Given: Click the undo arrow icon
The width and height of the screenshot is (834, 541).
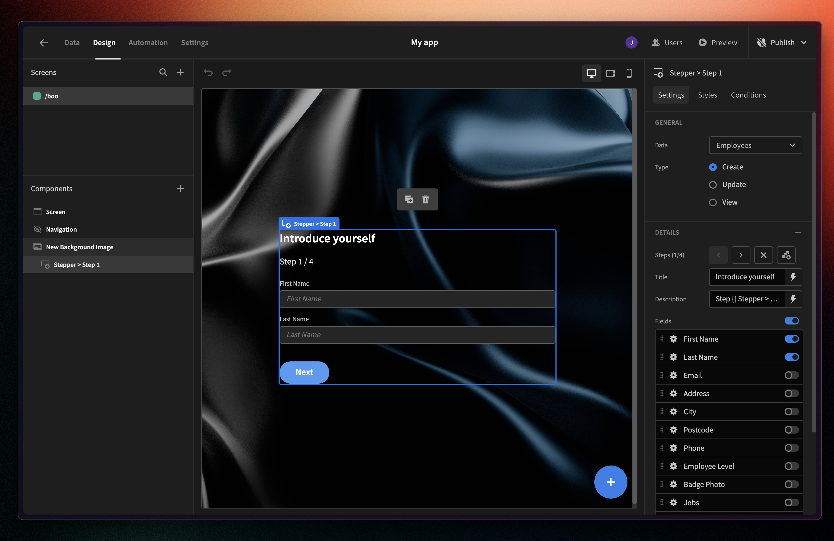Looking at the screenshot, I should coord(208,72).
